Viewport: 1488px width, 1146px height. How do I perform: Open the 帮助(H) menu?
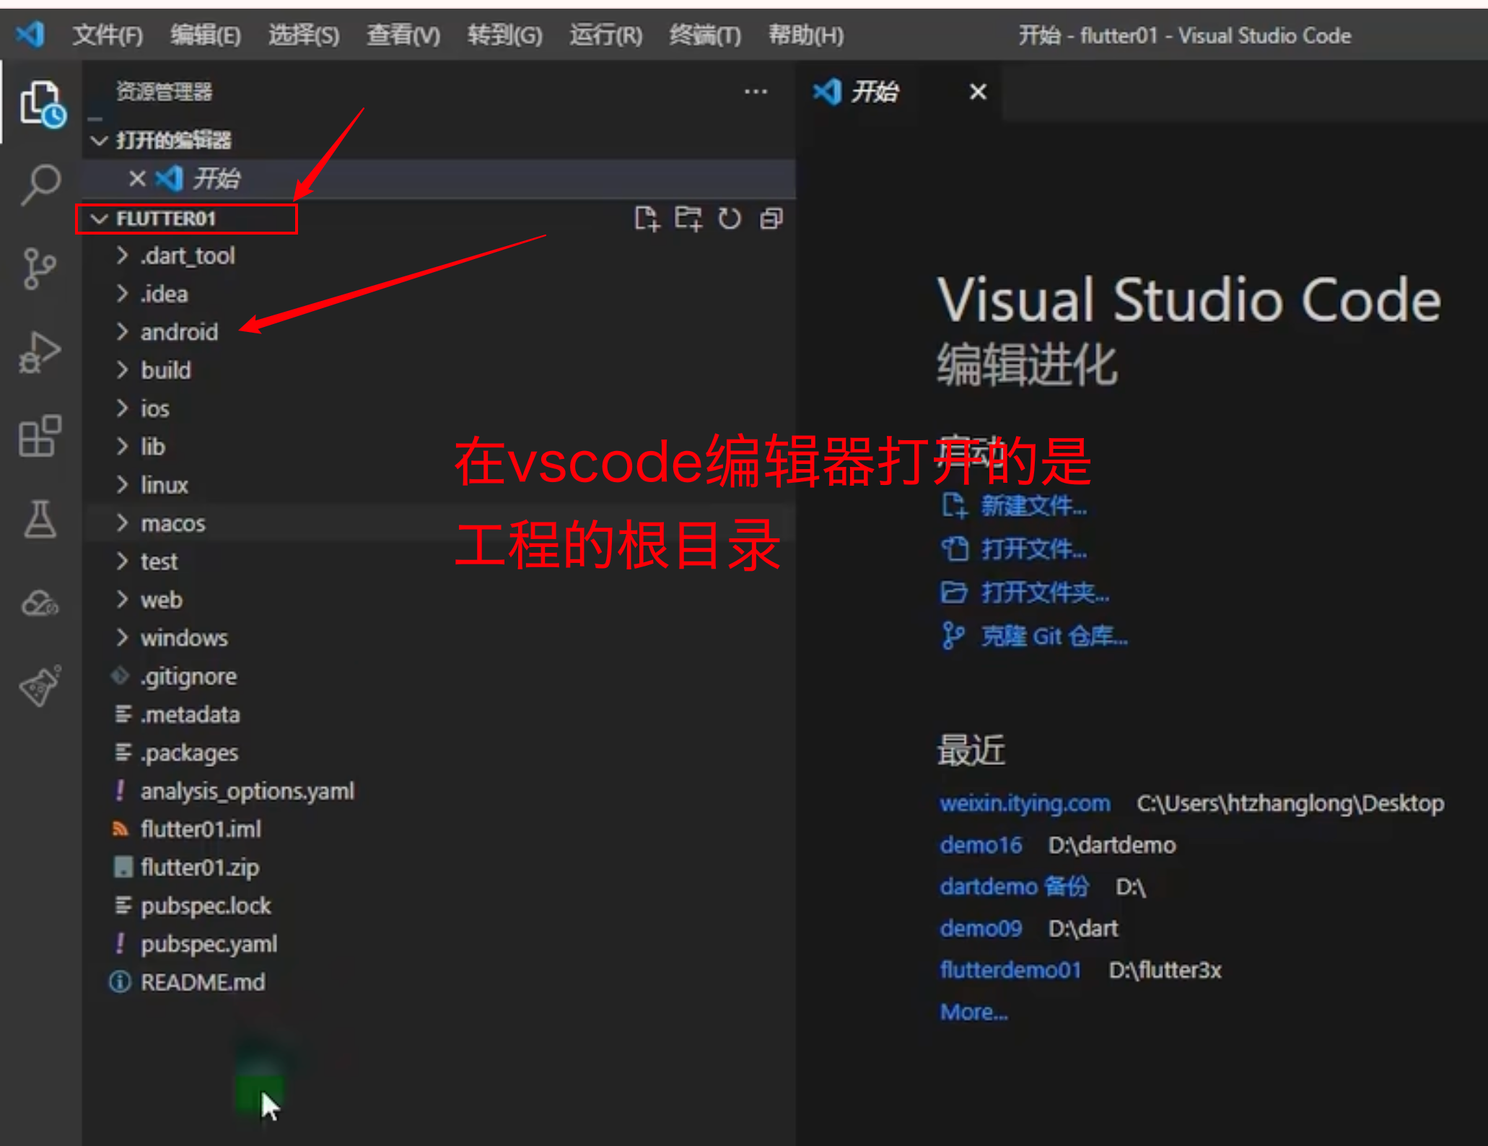pos(805,35)
